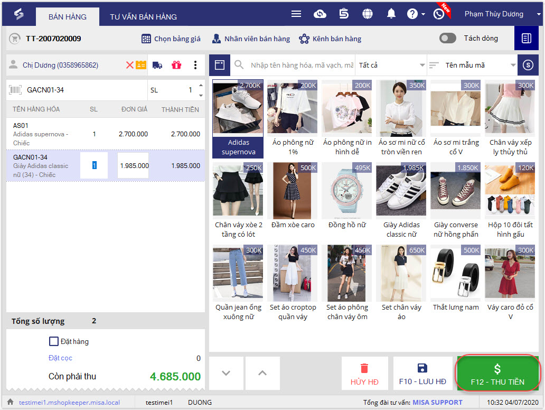Screen dimensions: 545x410
Task: Decrease the SL quantity stepper
Action: (x=201, y=95)
